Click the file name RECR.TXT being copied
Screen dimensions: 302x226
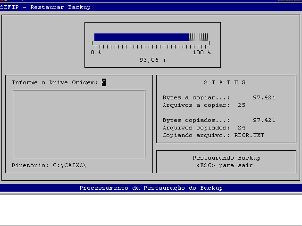point(249,135)
